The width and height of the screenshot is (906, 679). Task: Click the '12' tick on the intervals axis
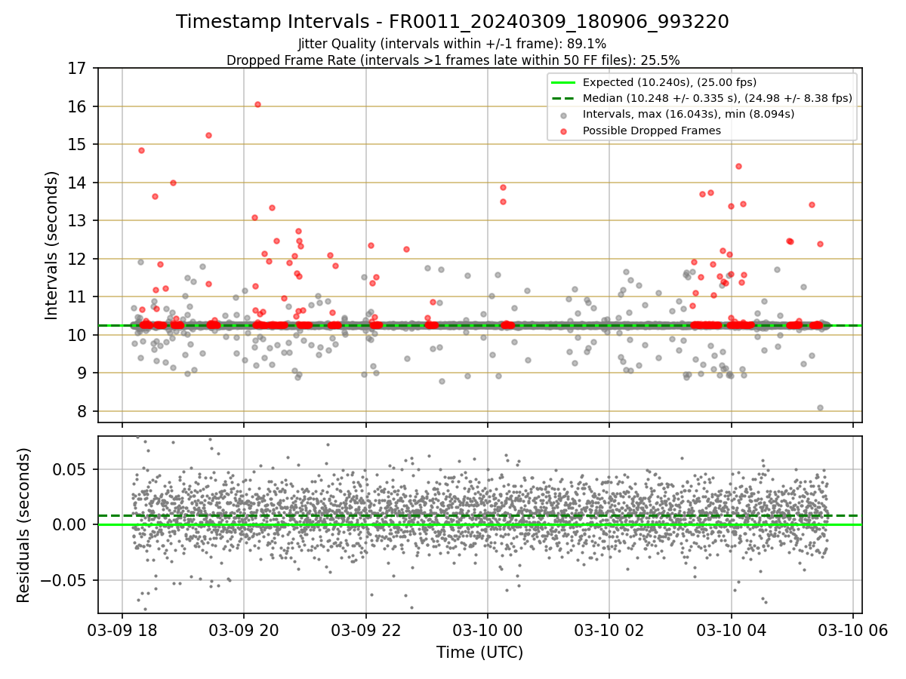coord(79,259)
